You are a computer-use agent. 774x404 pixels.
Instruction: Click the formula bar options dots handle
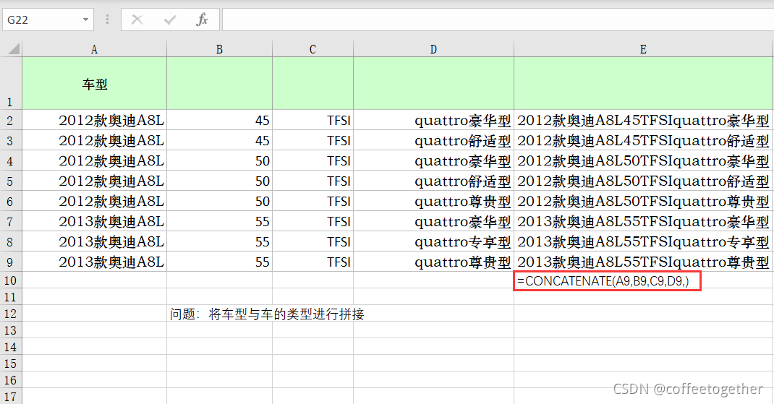click(x=107, y=20)
